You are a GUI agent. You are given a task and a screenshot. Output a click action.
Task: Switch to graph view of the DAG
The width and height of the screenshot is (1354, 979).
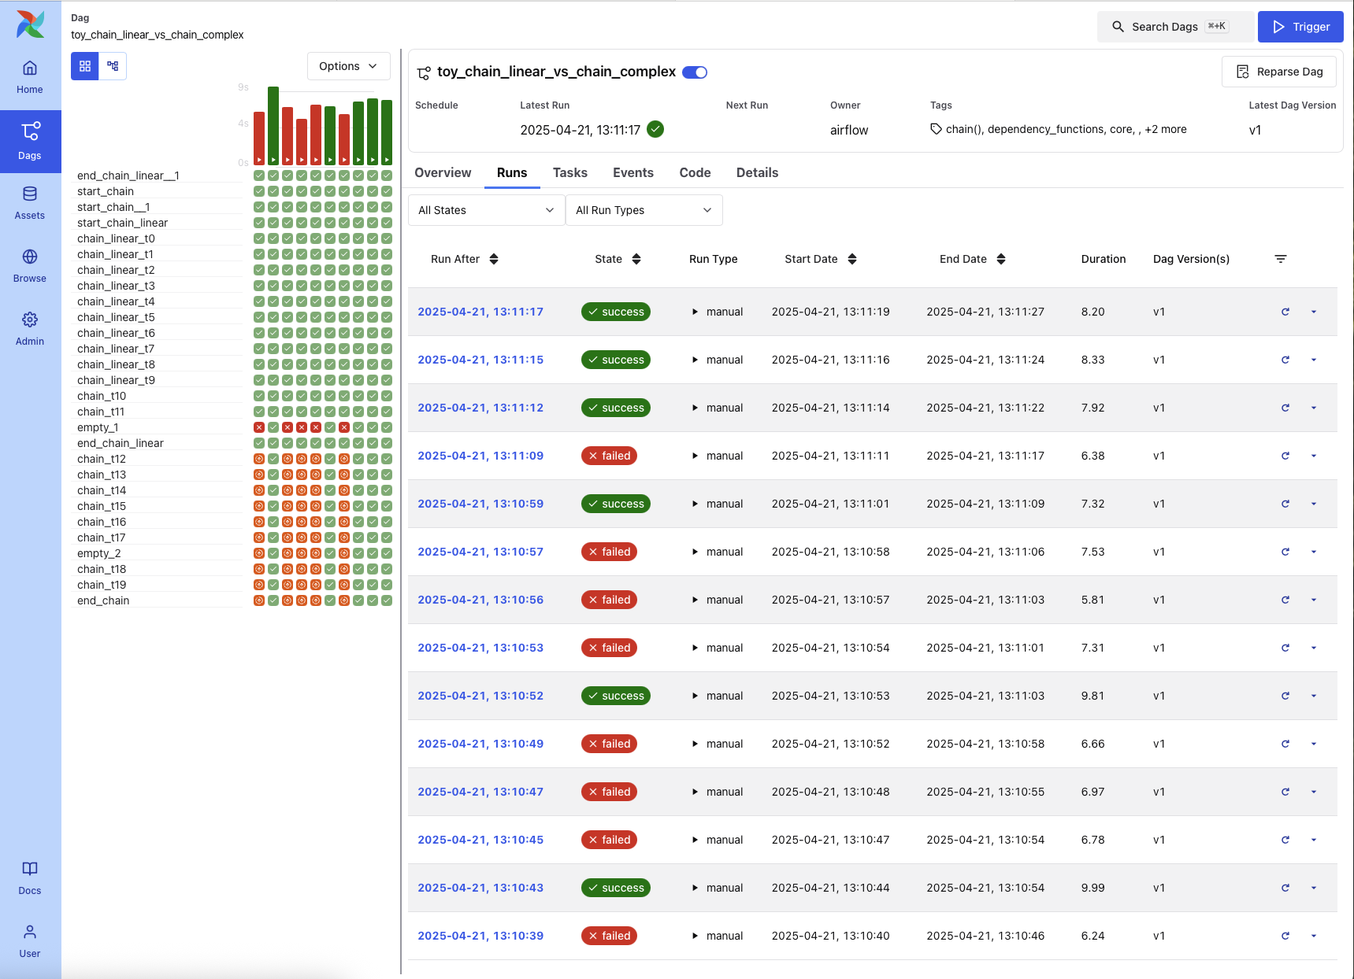[x=113, y=66]
